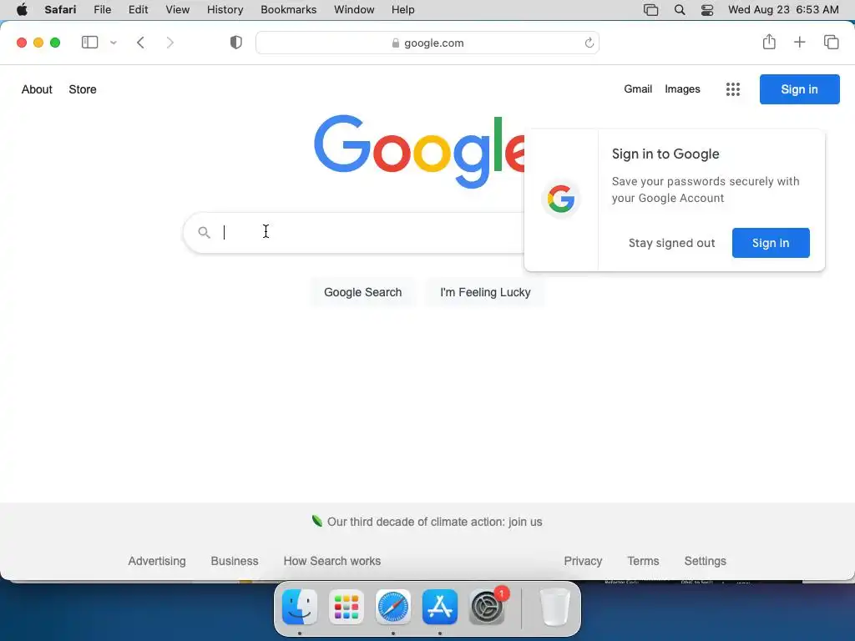Open Finder from the Dock
This screenshot has height=641, width=855.
[x=300, y=607]
